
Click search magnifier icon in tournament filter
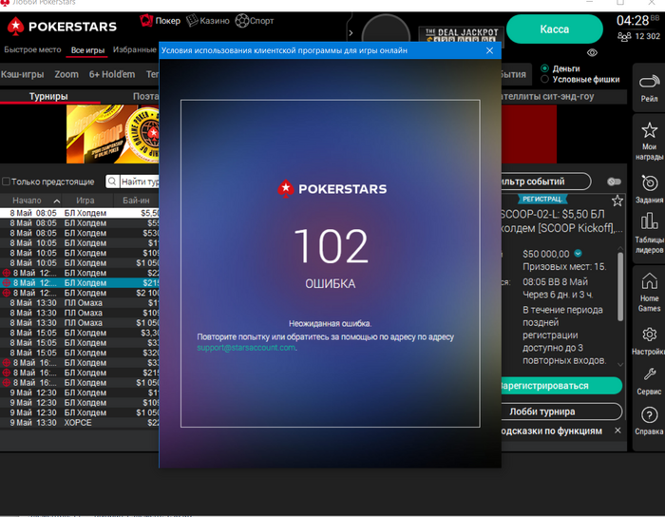pos(112,182)
